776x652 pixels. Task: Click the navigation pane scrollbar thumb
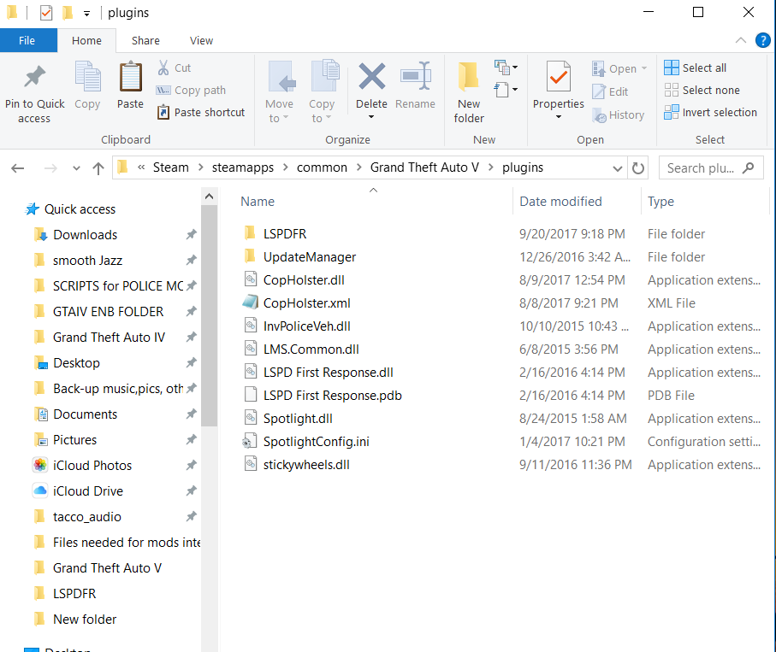coord(210,316)
